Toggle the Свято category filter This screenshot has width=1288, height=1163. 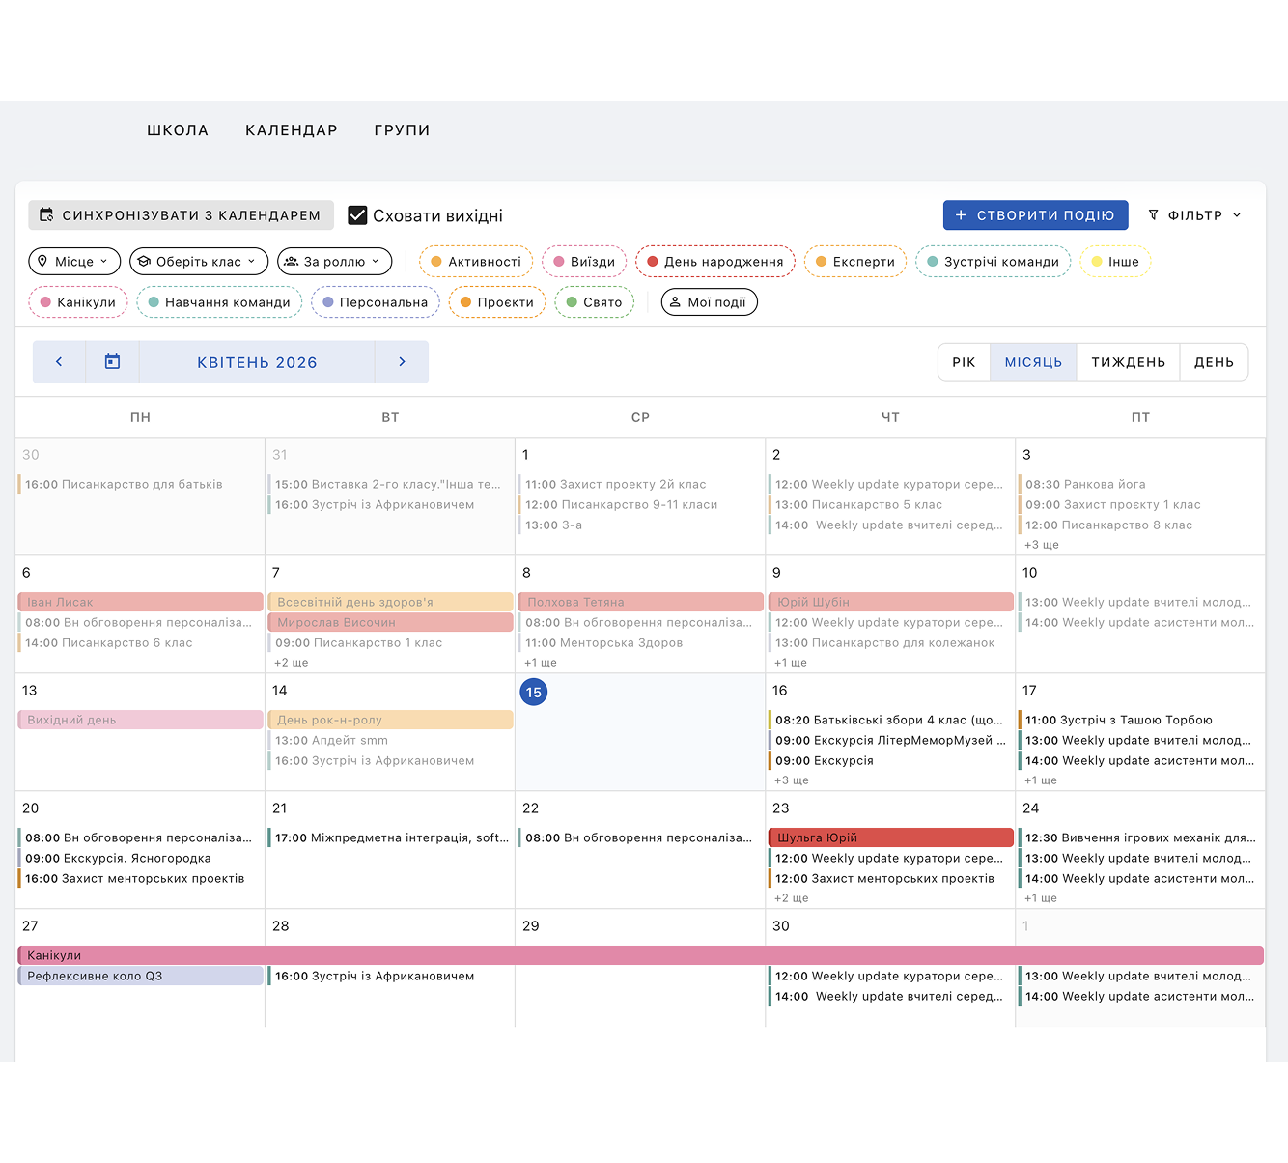(x=595, y=302)
